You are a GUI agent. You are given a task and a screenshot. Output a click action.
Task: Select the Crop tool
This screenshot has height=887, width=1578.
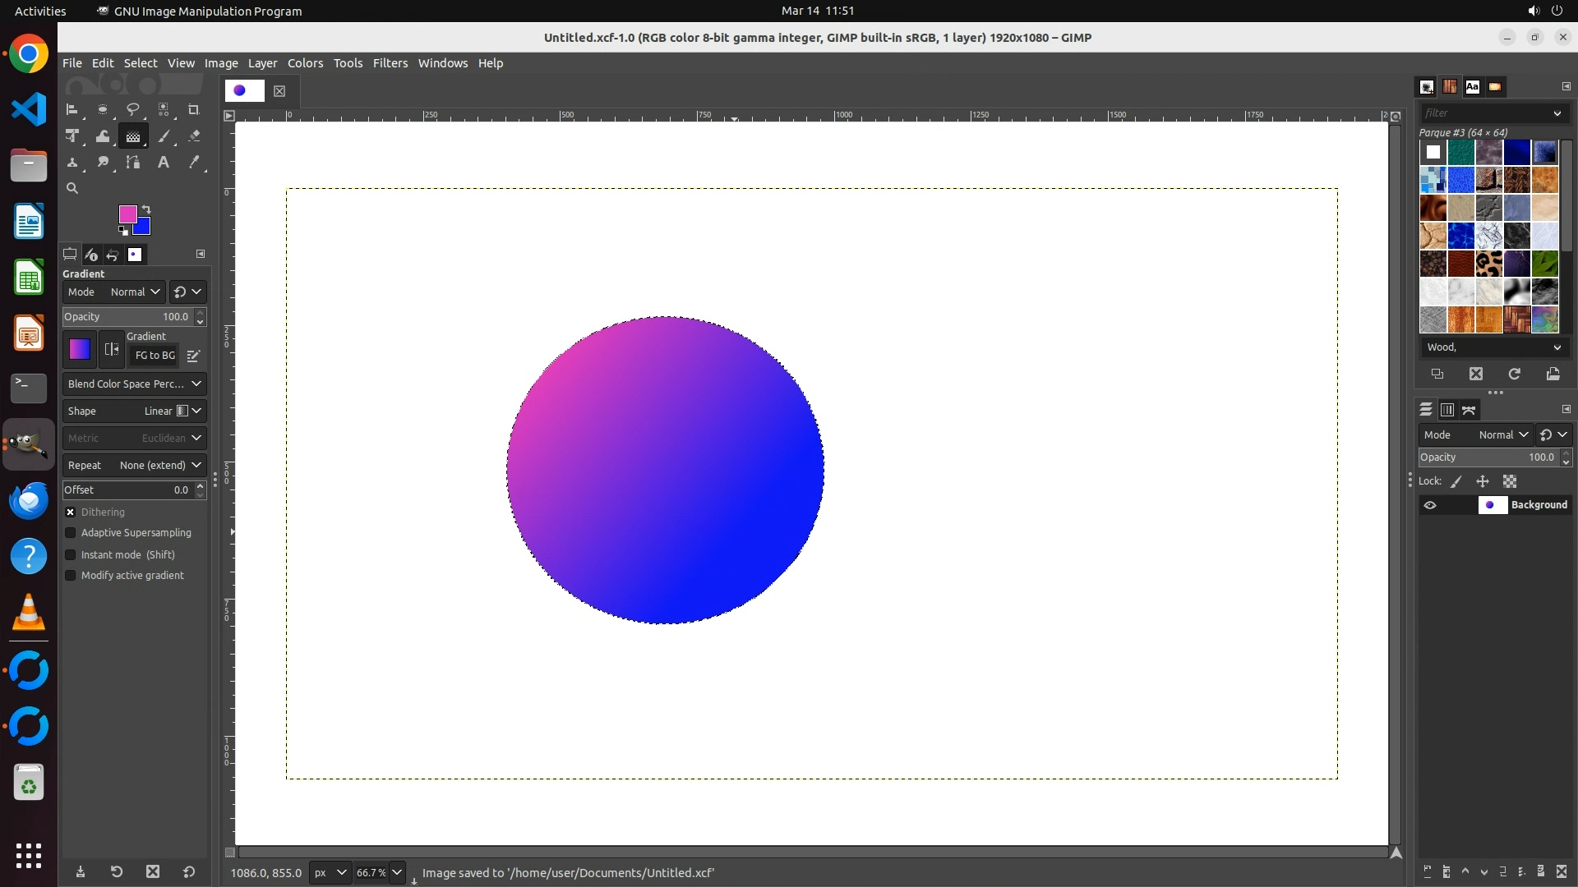(193, 109)
